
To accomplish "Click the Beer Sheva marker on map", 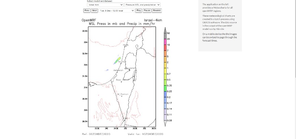I will click(x=121, y=82).
